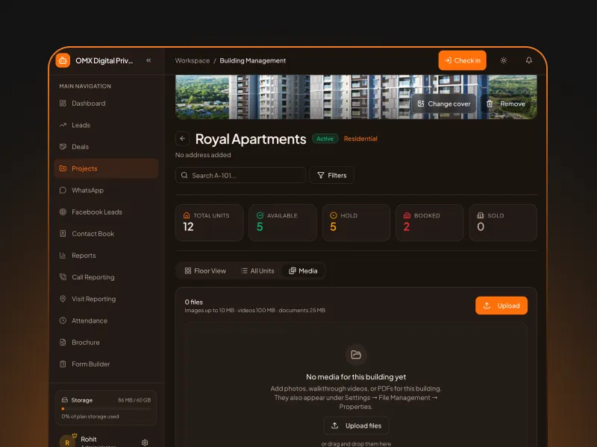Click Change cover button
The width and height of the screenshot is (597, 447).
443,104
